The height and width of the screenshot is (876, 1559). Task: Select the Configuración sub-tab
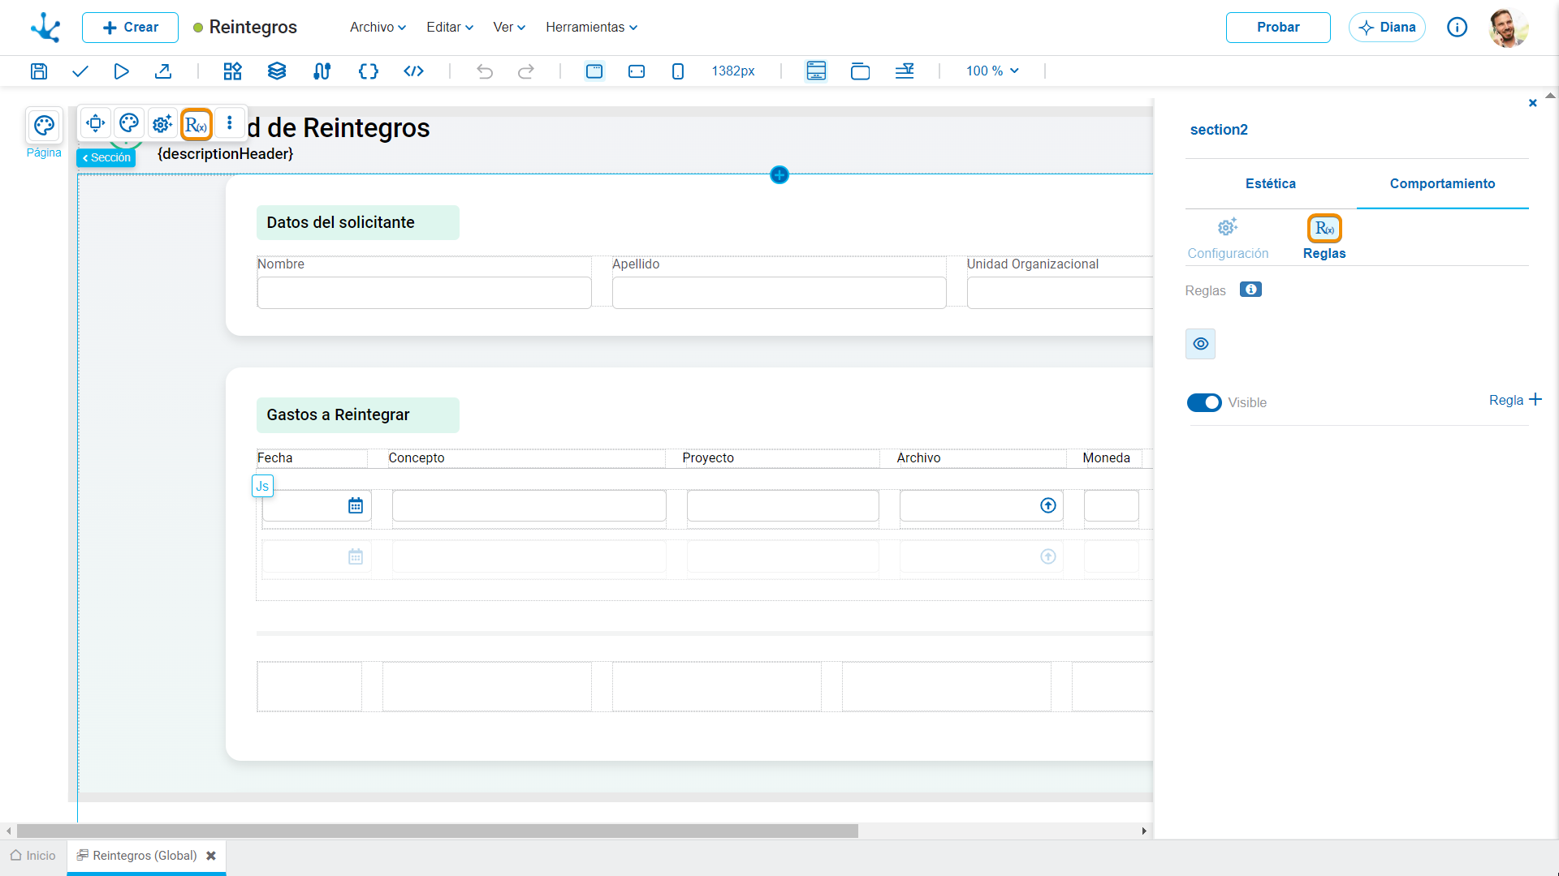[1228, 238]
